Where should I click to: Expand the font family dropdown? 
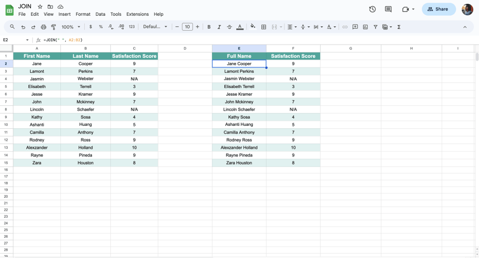(x=155, y=27)
